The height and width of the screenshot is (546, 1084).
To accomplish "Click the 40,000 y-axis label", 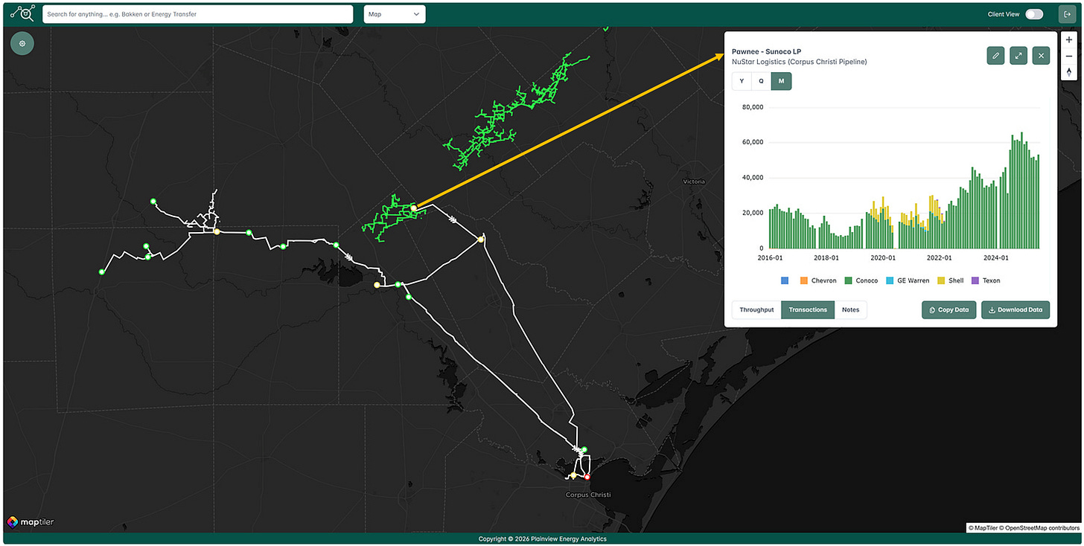I will tap(753, 178).
